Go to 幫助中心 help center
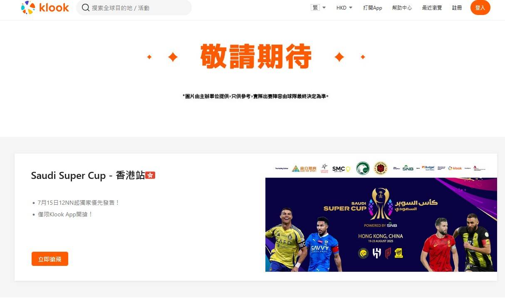The image size is (505, 300). [x=402, y=7]
